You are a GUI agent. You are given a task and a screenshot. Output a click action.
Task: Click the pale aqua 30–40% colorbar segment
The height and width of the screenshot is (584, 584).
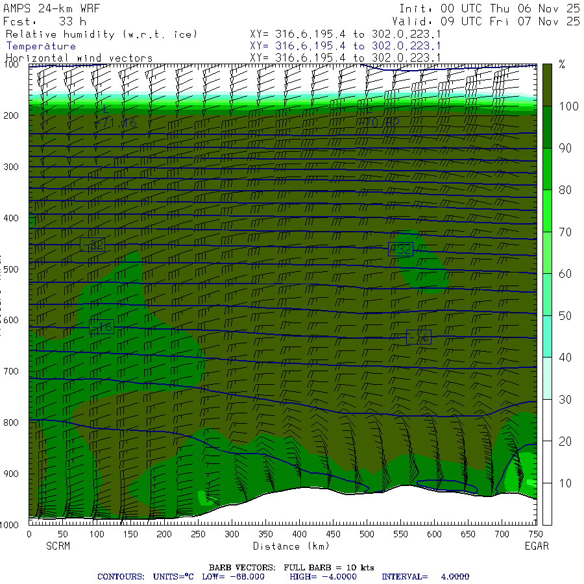(547, 378)
